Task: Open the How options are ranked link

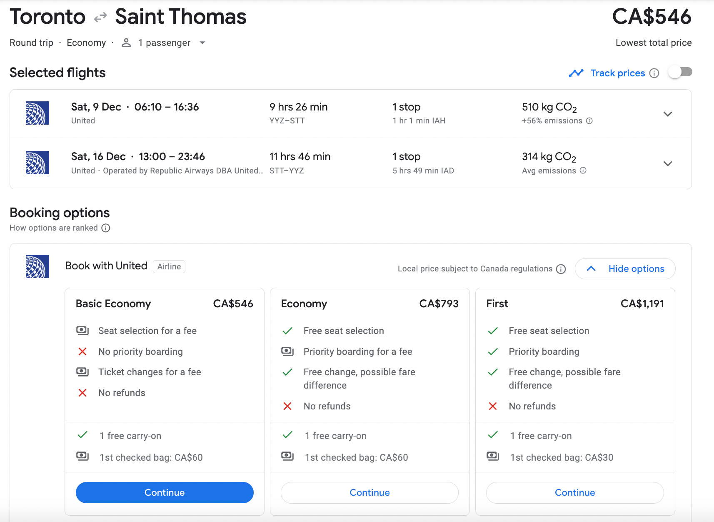Action: click(54, 228)
